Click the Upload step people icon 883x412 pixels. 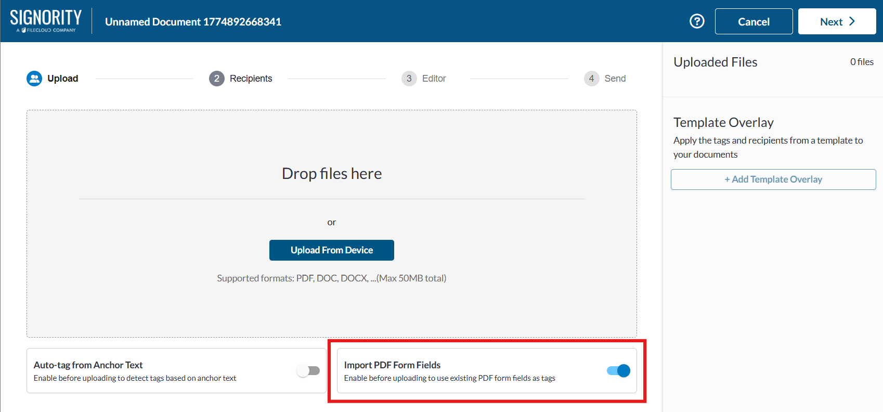[x=34, y=79]
